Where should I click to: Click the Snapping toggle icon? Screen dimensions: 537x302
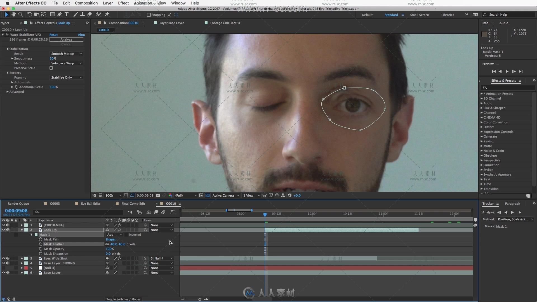[149, 15]
